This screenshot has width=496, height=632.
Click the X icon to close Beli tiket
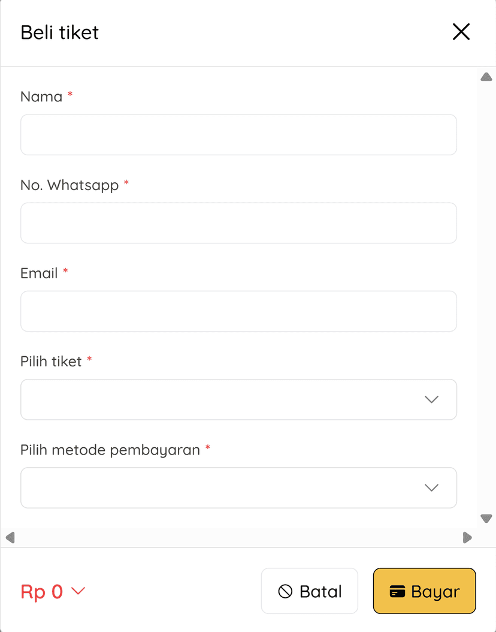(x=461, y=32)
